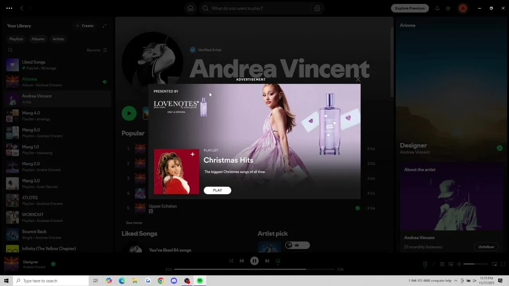Open Mang 1.0 playlist
The width and height of the screenshot is (509, 286).
[57, 150]
